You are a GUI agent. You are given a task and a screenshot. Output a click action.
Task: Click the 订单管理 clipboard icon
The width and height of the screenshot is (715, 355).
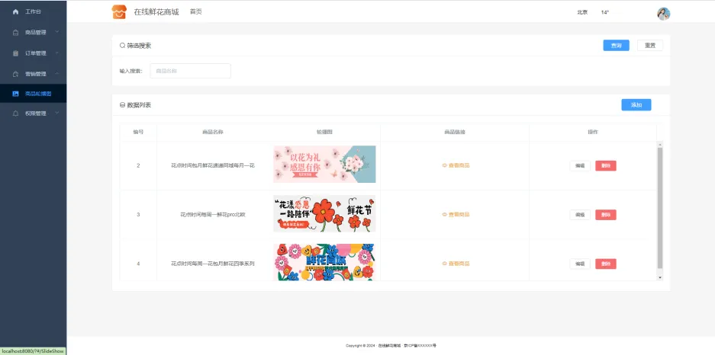[15, 53]
